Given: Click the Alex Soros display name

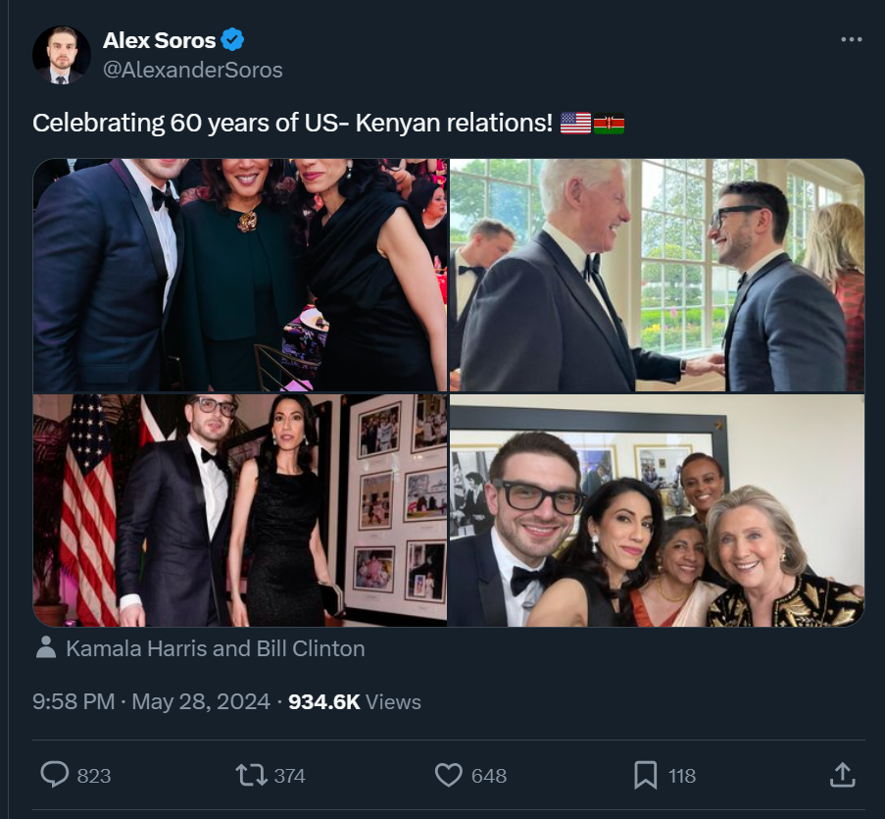Looking at the screenshot, I should tap(159, 40).
